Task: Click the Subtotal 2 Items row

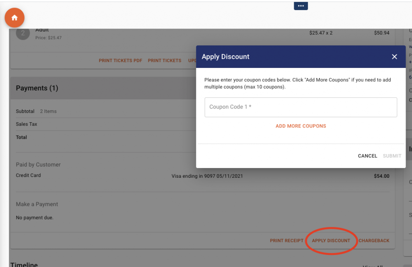Action: [x=36, y=111]
